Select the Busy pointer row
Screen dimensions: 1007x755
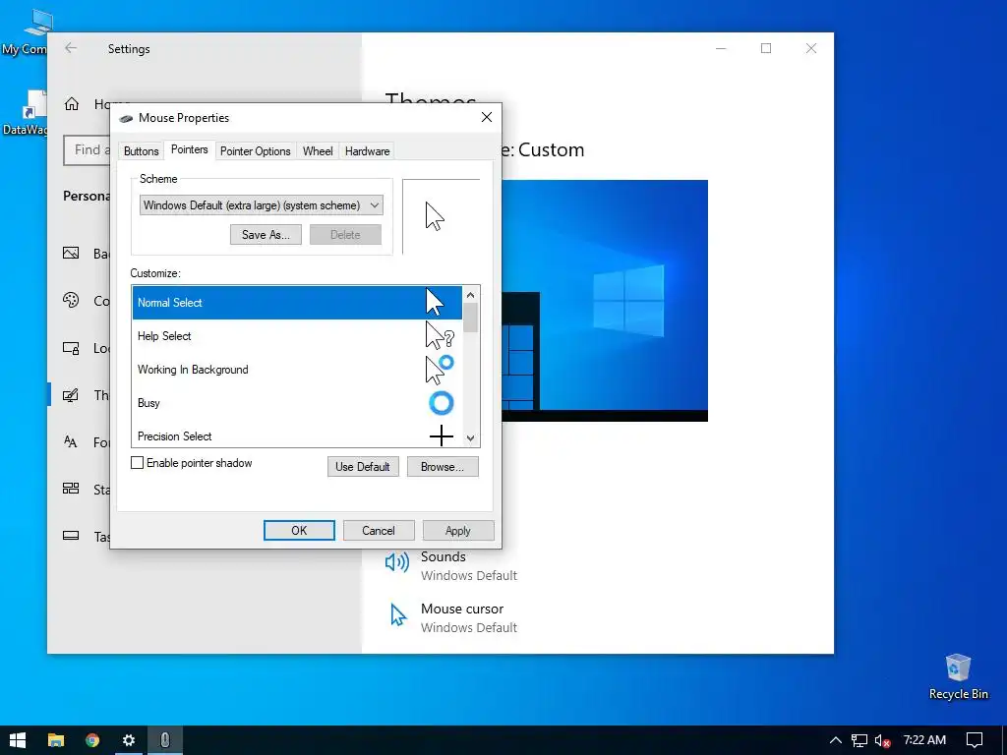click(x=297, y=402)
